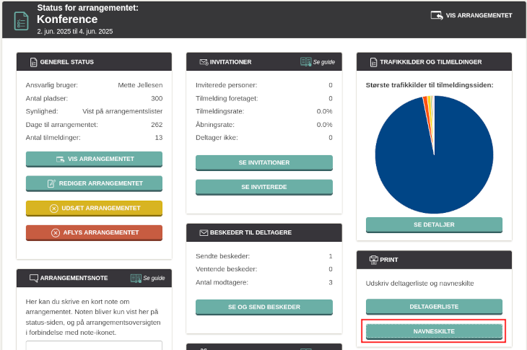This screenshot has width=527, height=350.
Task: Open the guide book icon in INVITATIONER panel
Action: click(x=306, y=62)
